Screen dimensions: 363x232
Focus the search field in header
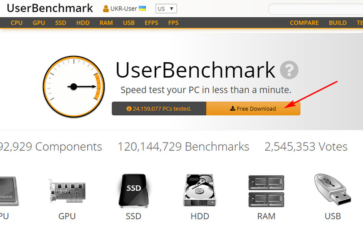[315, 9]
